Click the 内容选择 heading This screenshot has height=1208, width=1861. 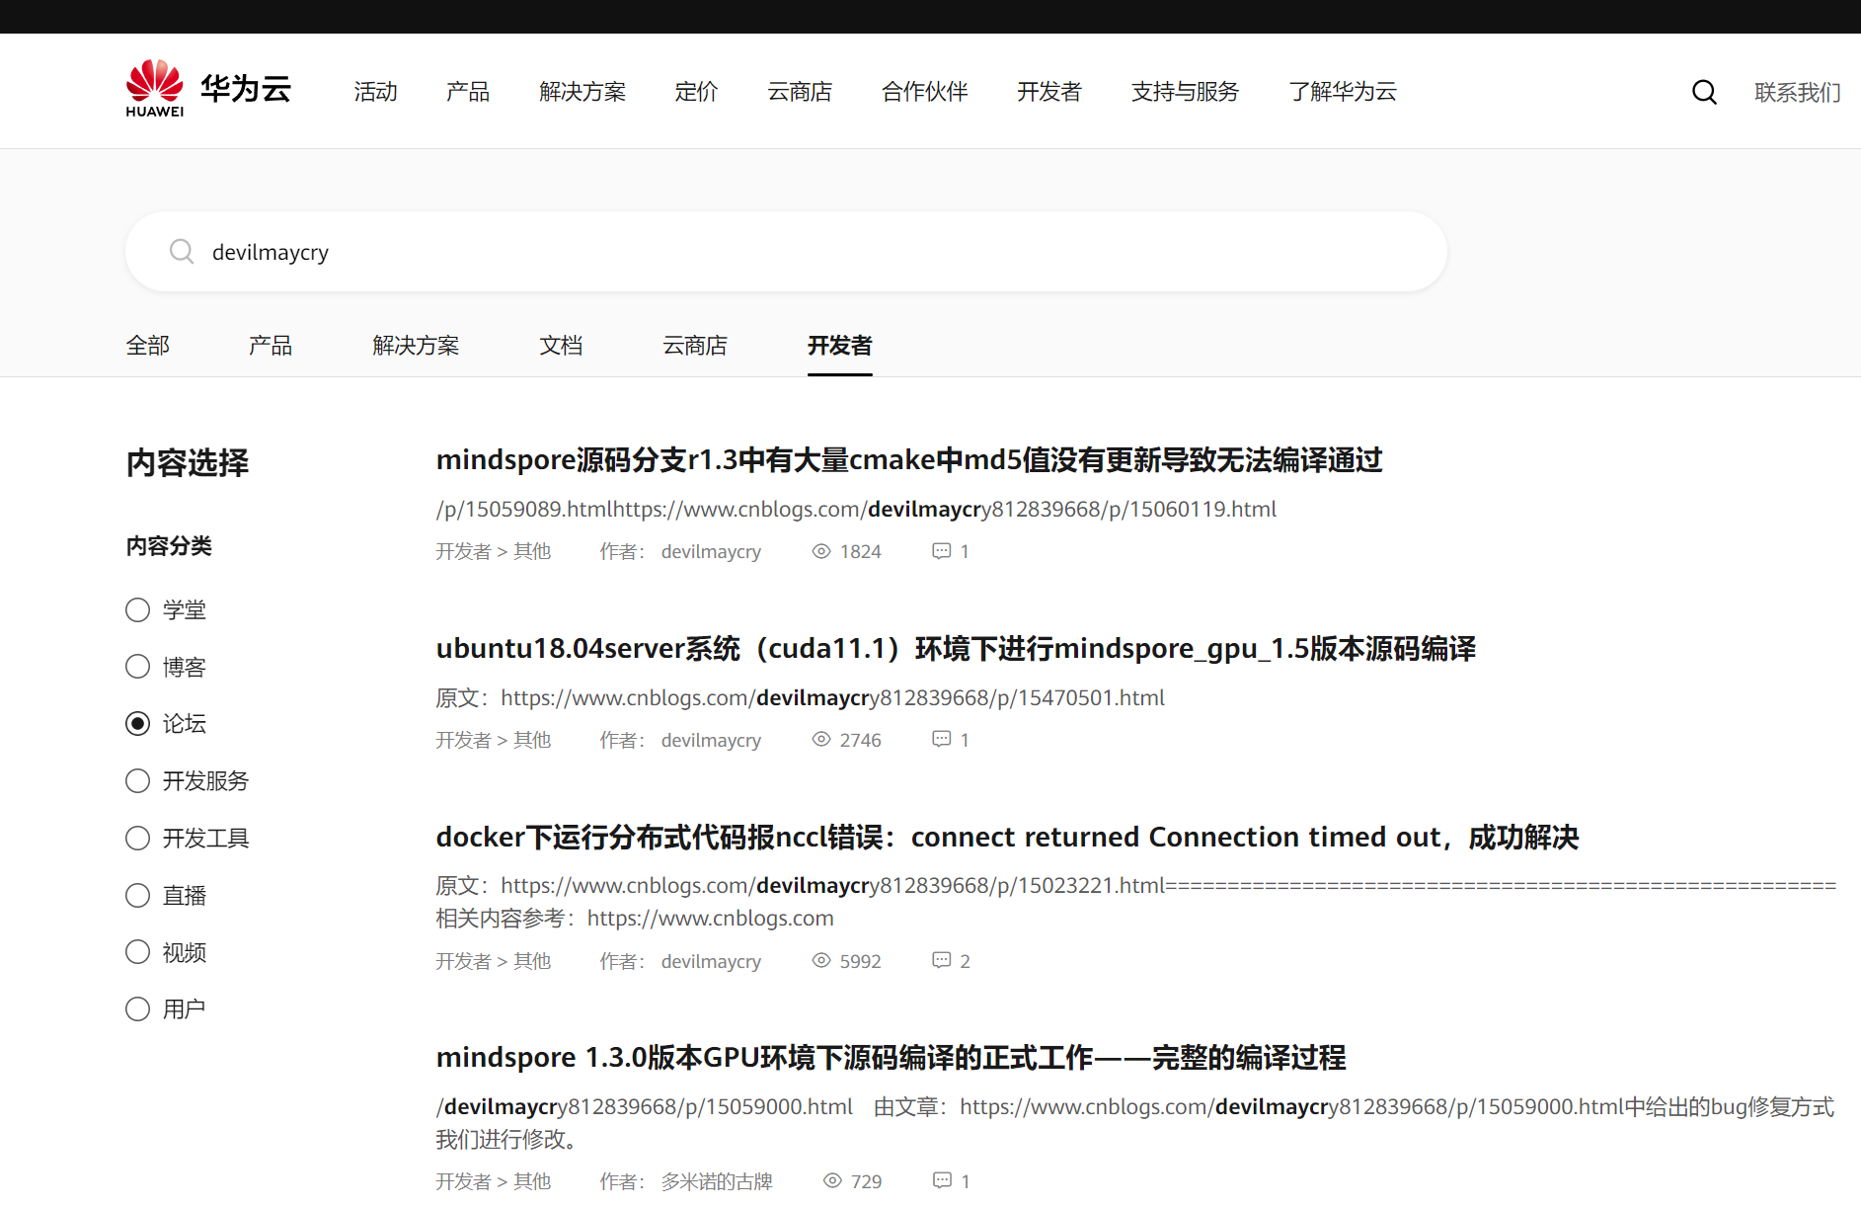tap(188, 463)
